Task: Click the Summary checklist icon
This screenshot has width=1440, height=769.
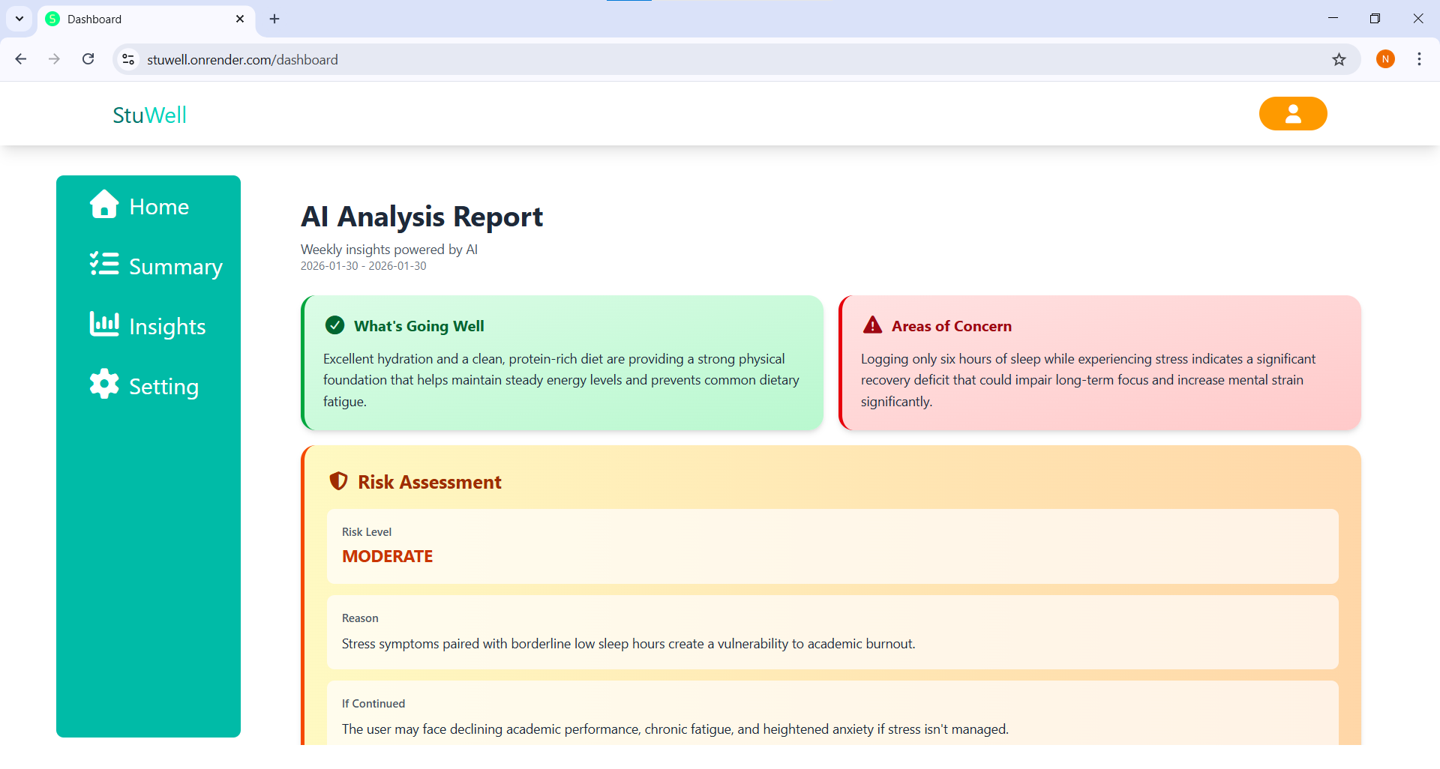Action: pyautogui.click(x=104, y=264)
